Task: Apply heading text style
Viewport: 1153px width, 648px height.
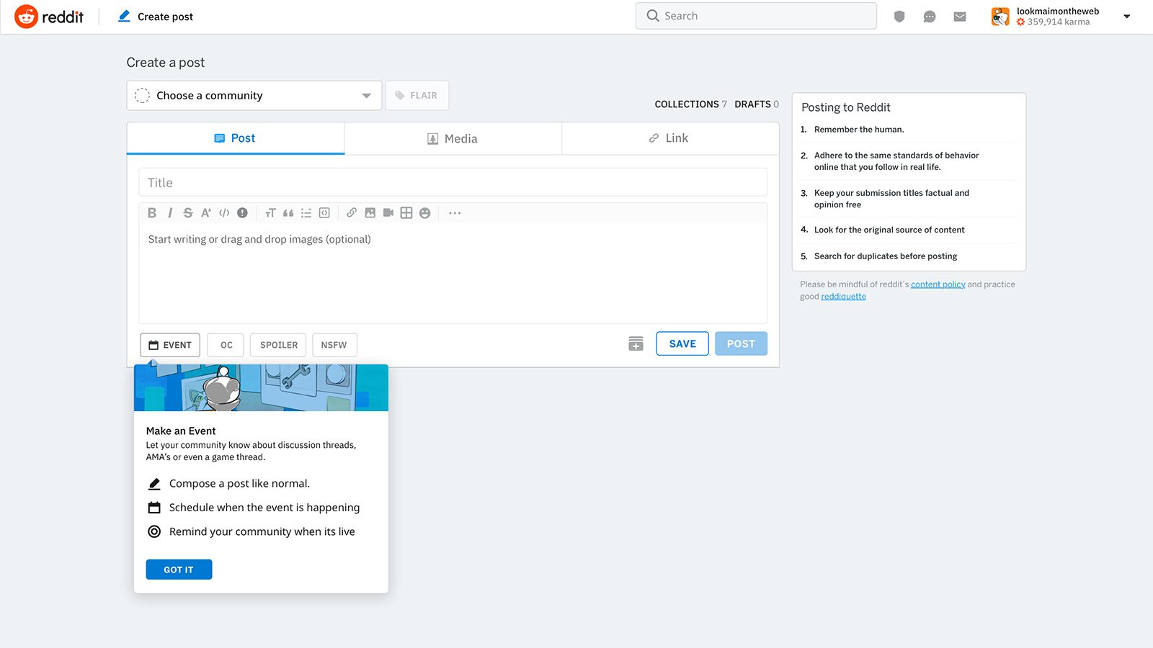Action: coord(270,213)
